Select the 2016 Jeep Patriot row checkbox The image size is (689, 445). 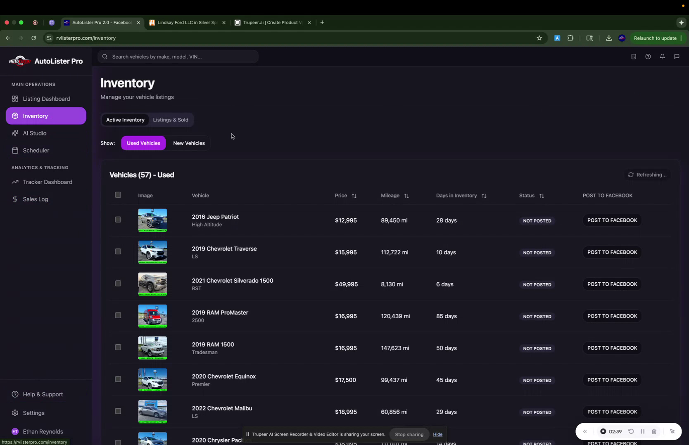click(118, 220)
